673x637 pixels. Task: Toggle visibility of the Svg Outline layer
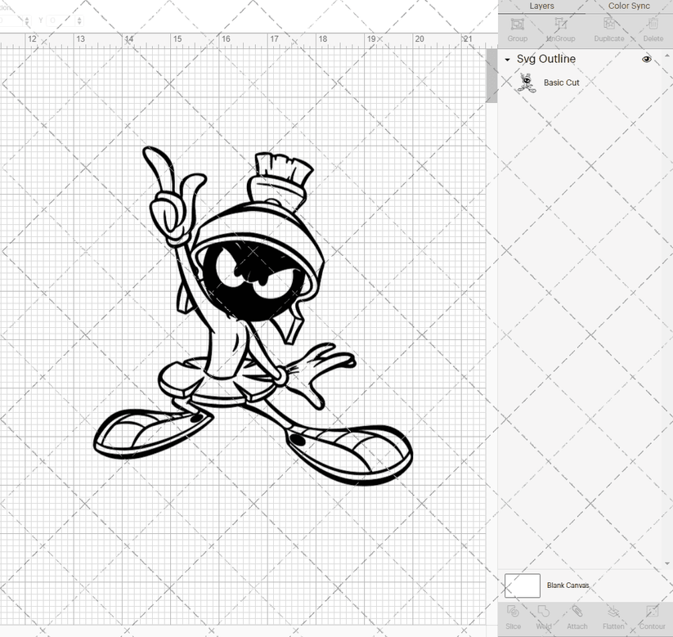pyautogui.click(x=646, y=59)
